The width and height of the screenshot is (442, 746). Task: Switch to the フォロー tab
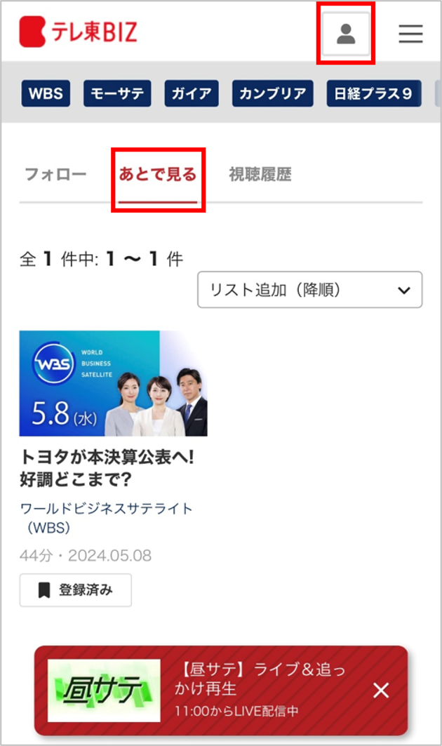click(55, 175)
